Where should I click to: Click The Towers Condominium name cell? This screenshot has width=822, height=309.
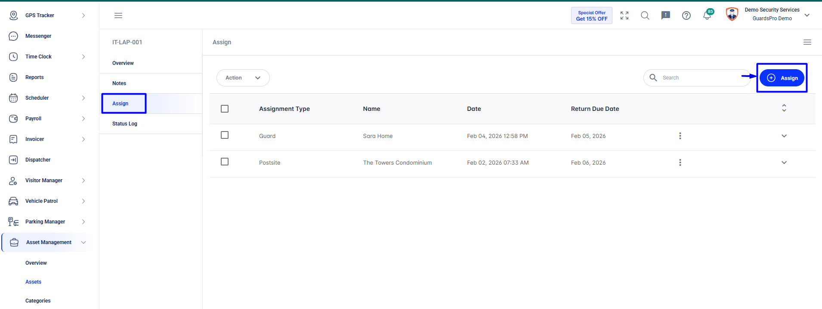coord(397,162)
